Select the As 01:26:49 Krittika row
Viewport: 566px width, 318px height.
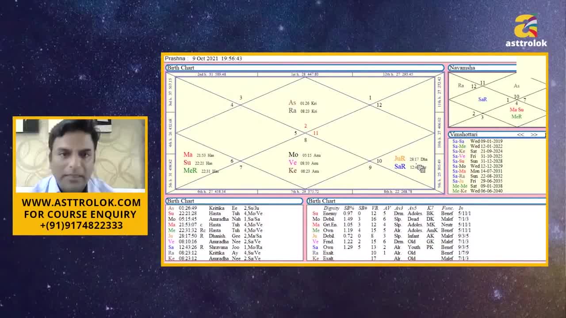click(214, 208)
